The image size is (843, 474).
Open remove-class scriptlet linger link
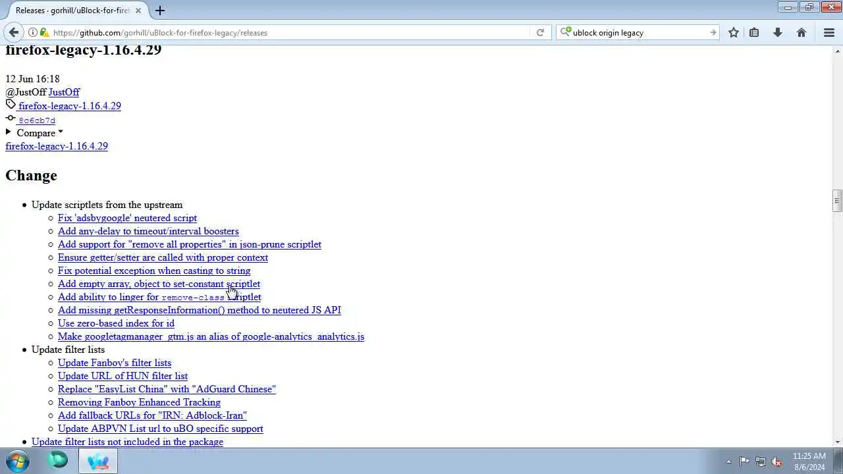159,297
